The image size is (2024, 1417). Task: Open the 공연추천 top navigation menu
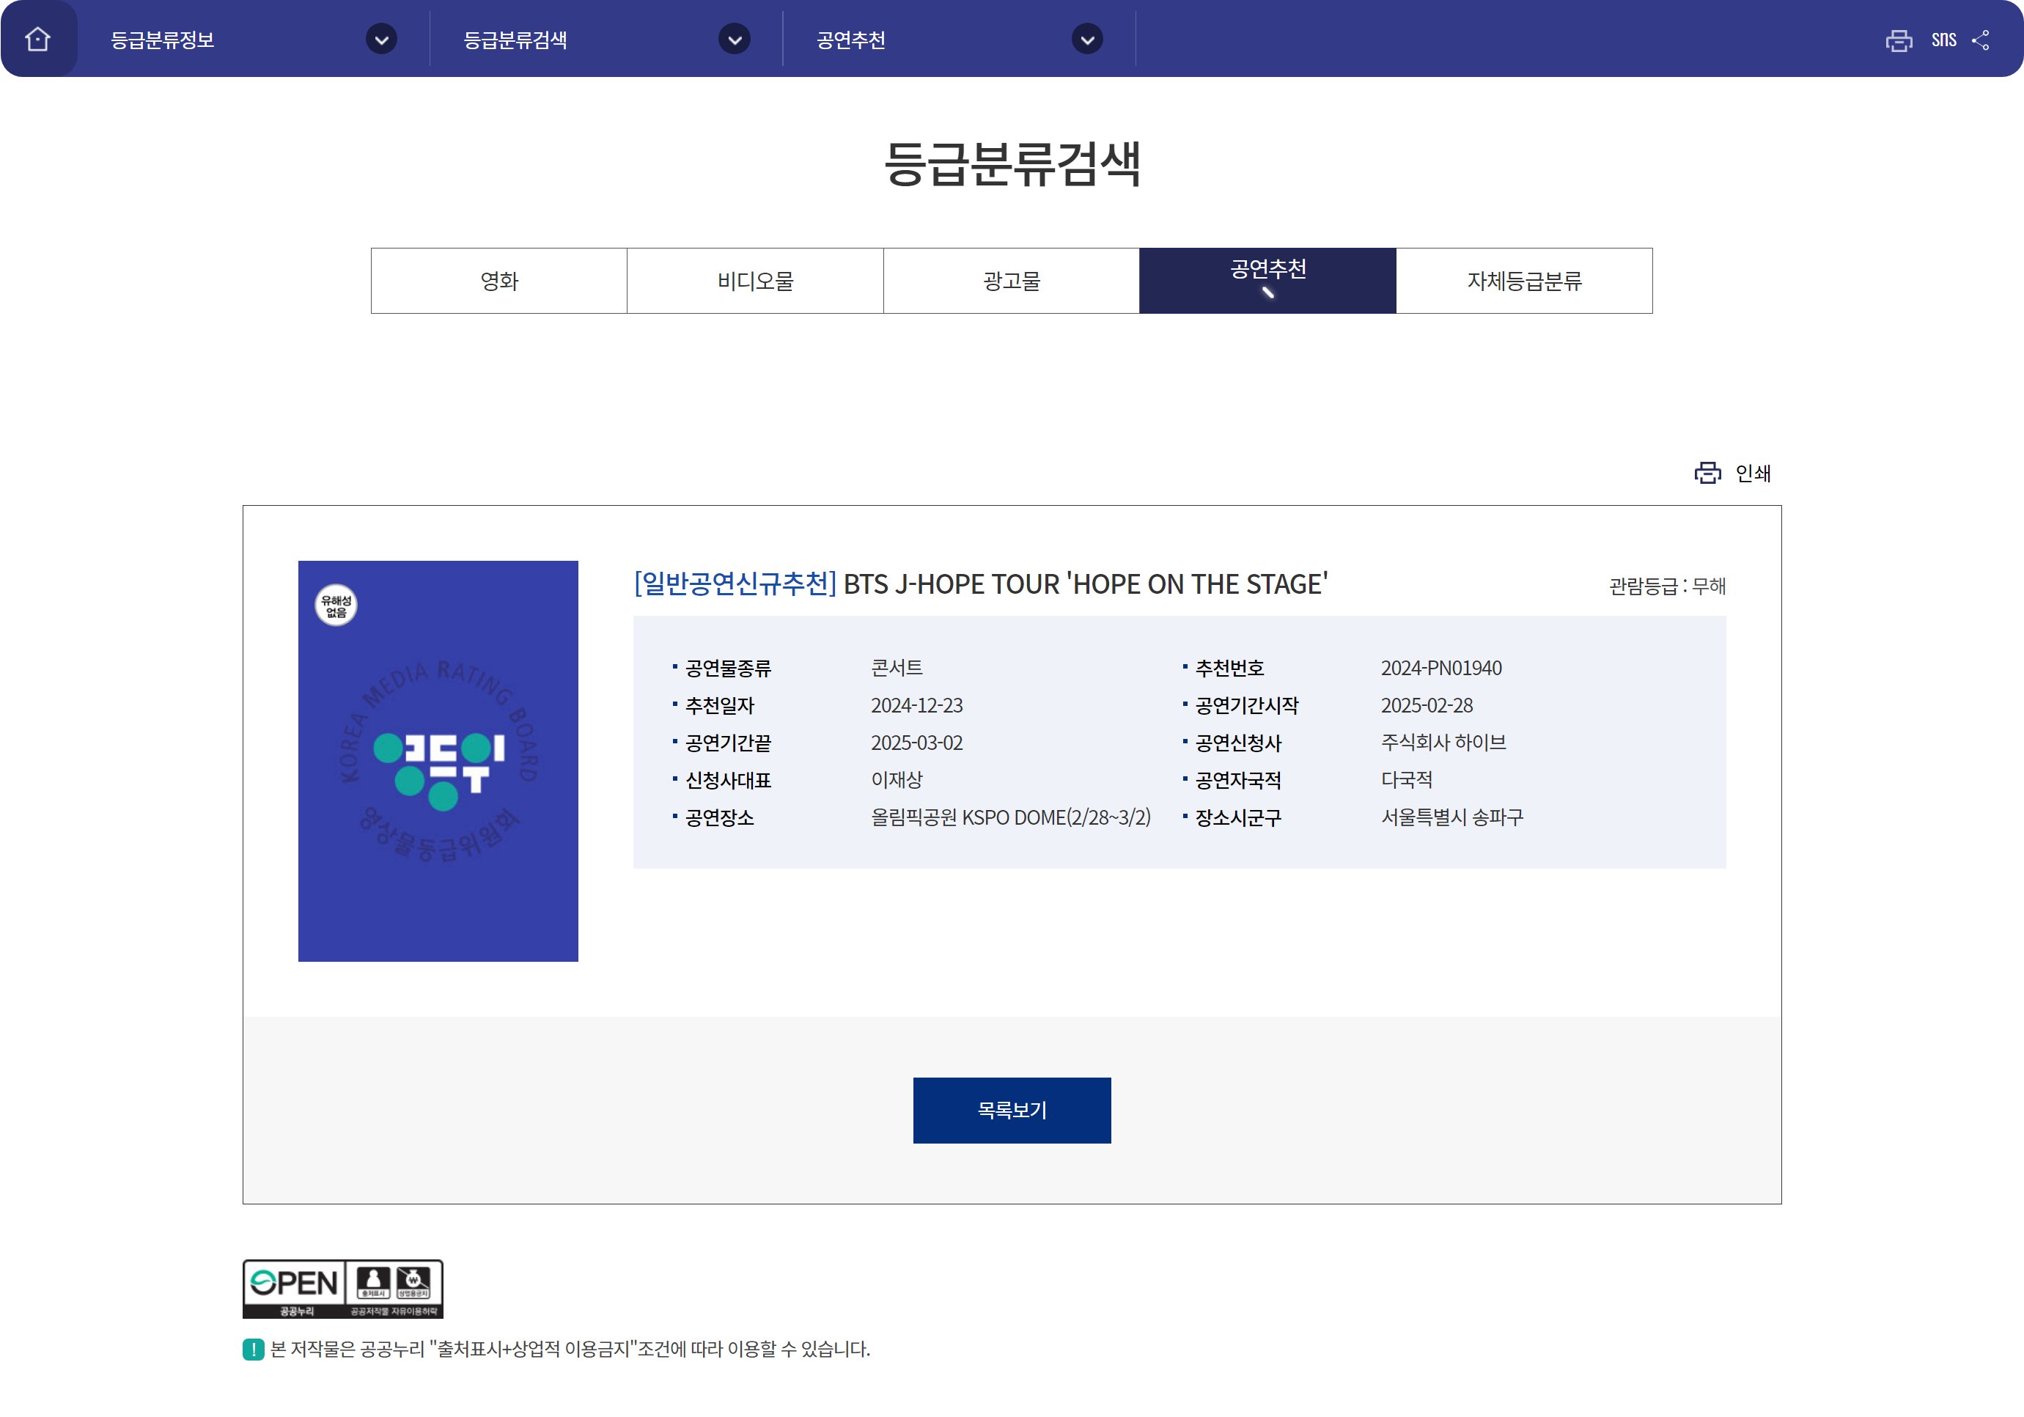coord(850,40)
